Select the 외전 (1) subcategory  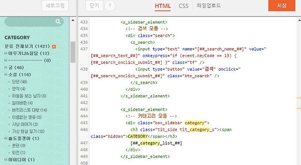(x=19, y=153)
